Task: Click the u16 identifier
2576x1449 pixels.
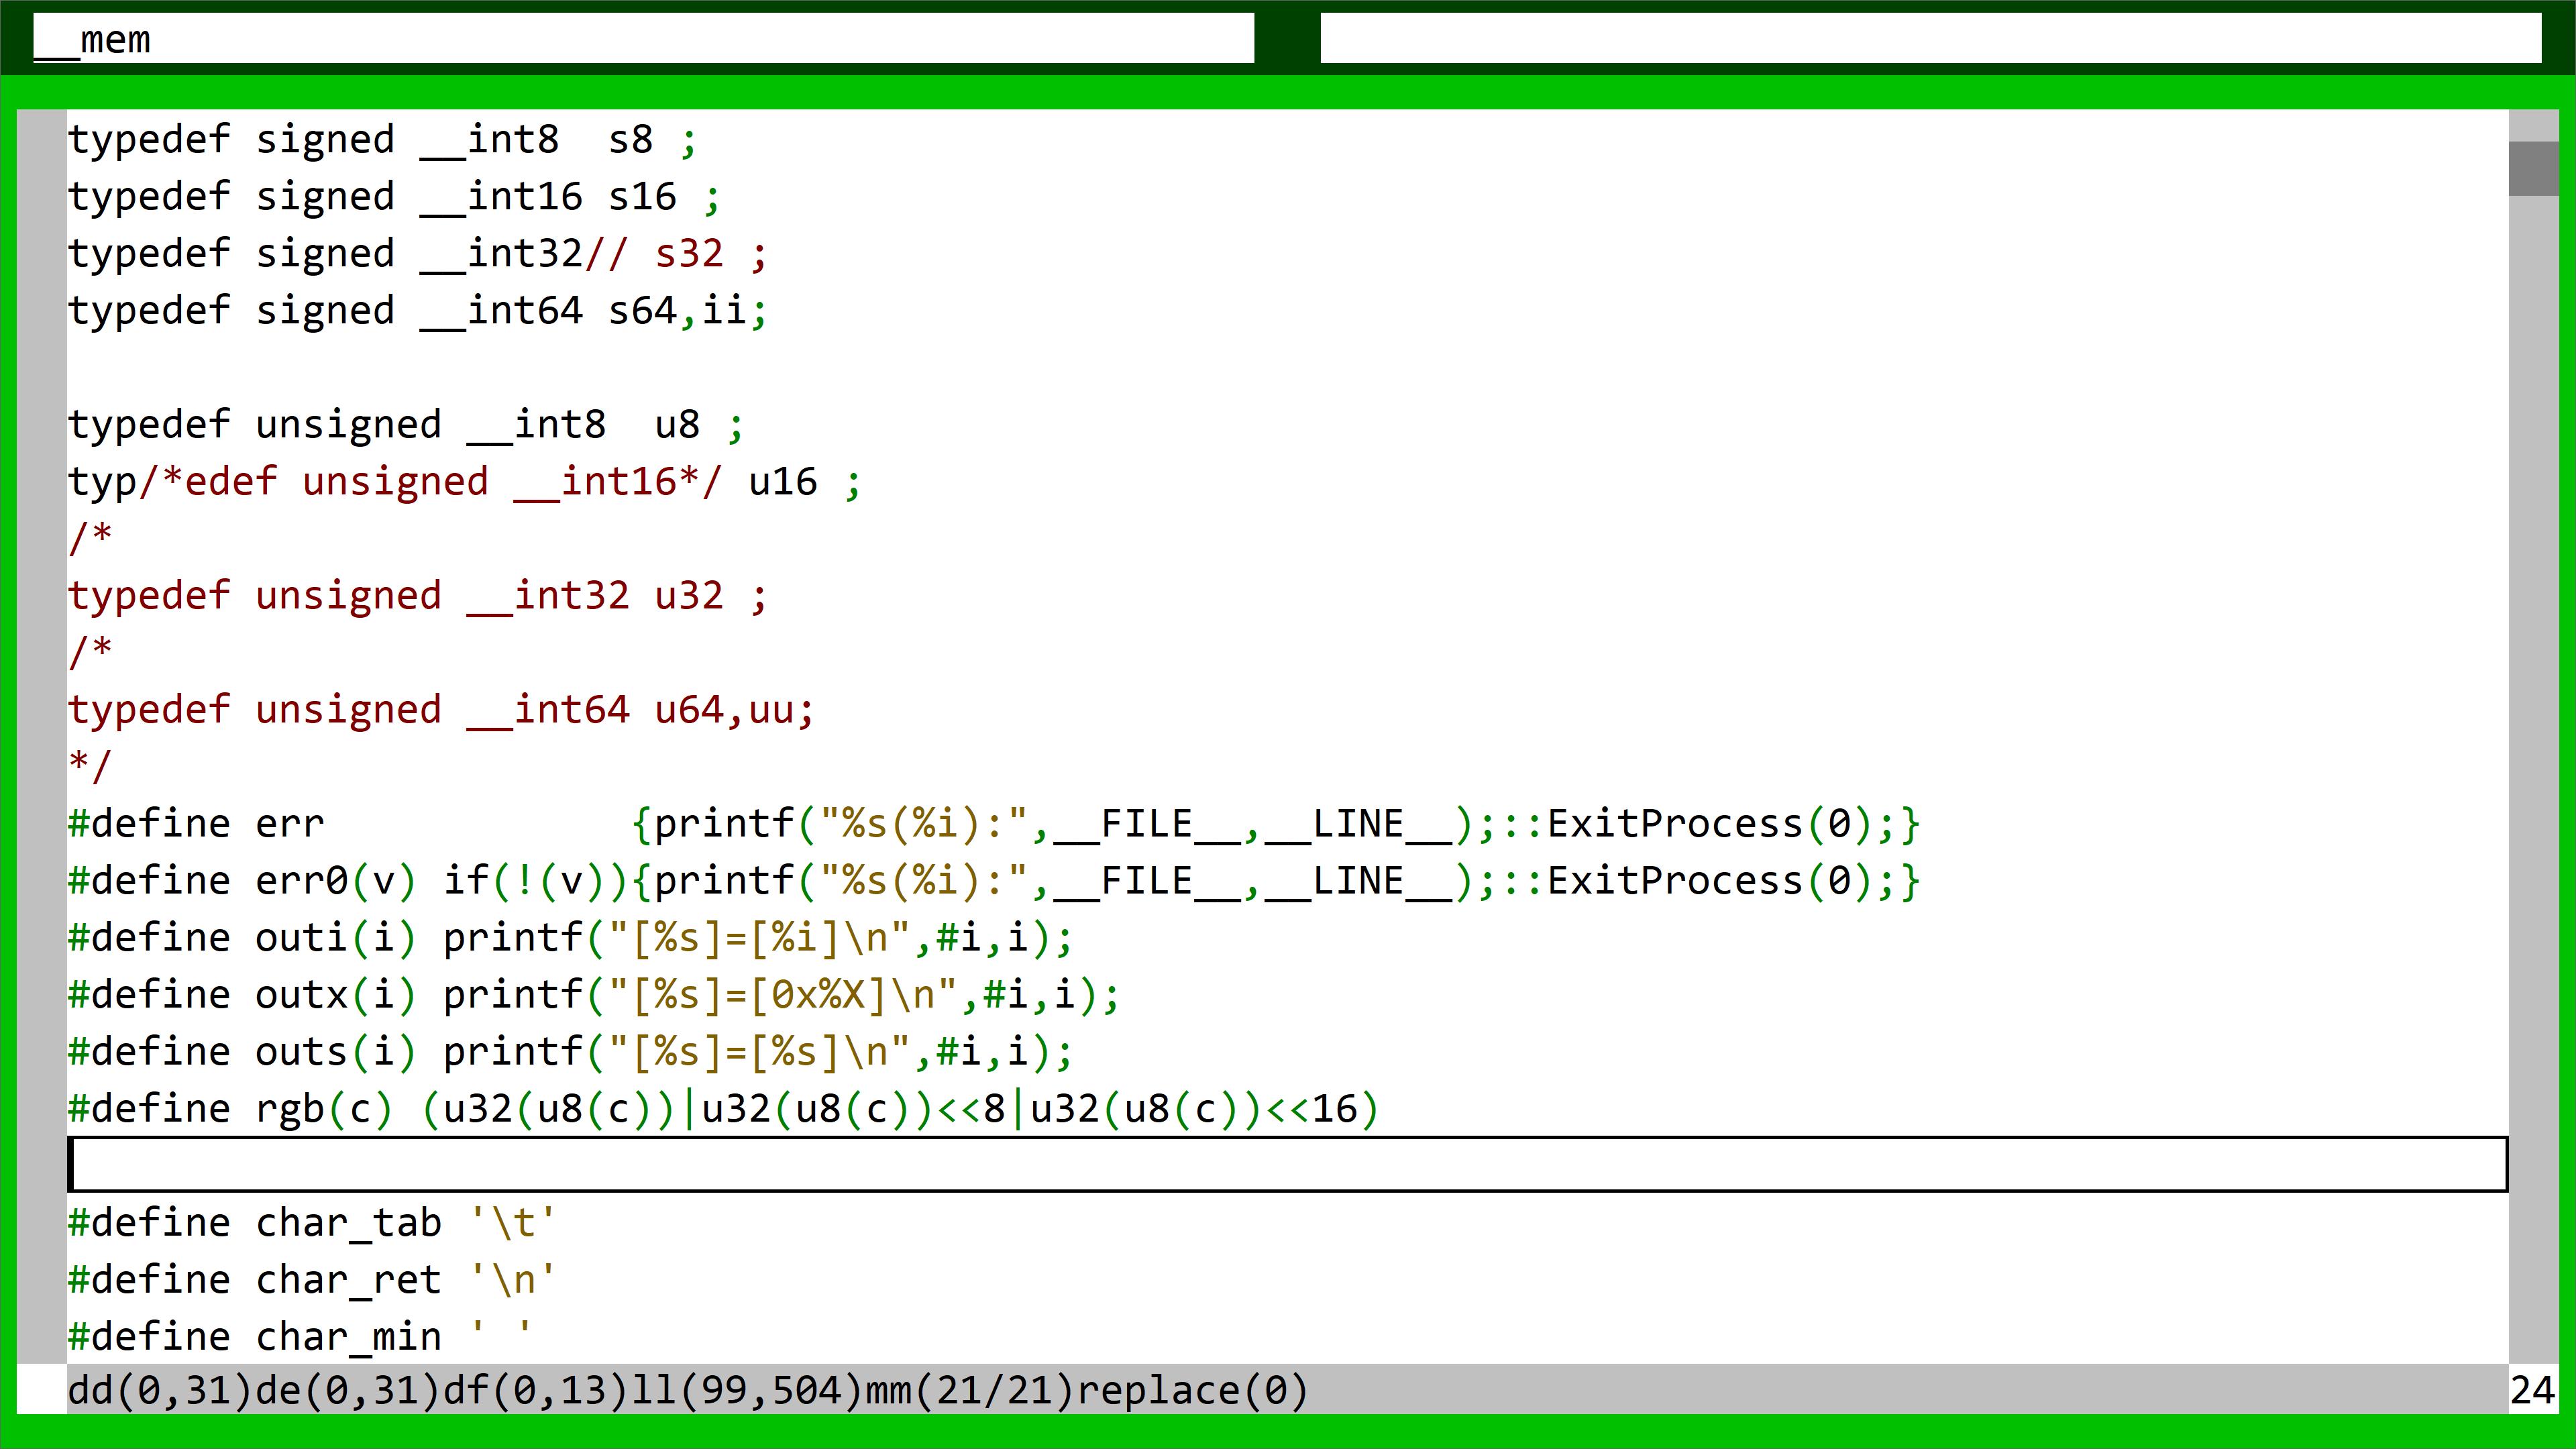Action: pyautogui.click(x=782, y=482)
